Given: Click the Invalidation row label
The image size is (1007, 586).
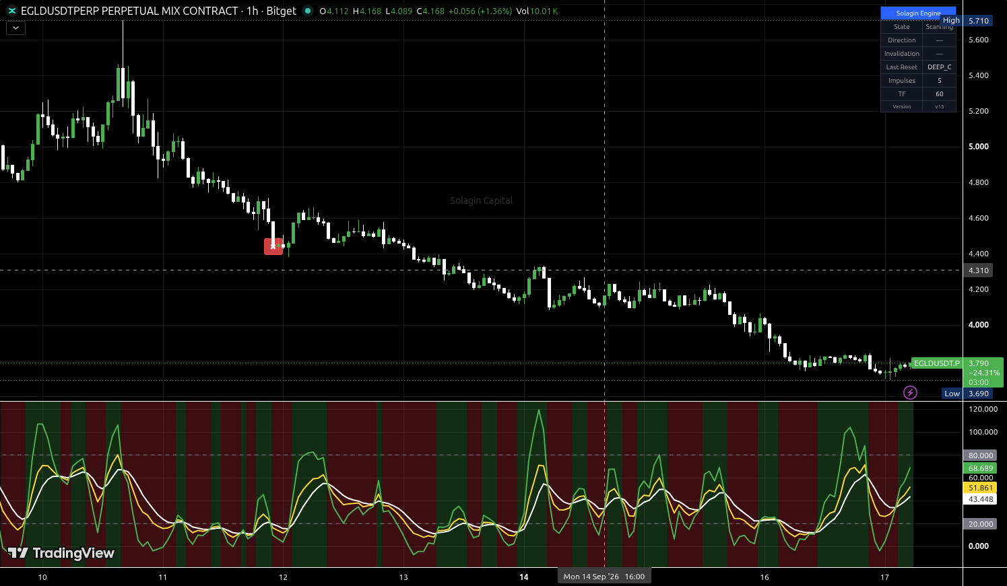Looking at the screenshot, I should [902, 54].
